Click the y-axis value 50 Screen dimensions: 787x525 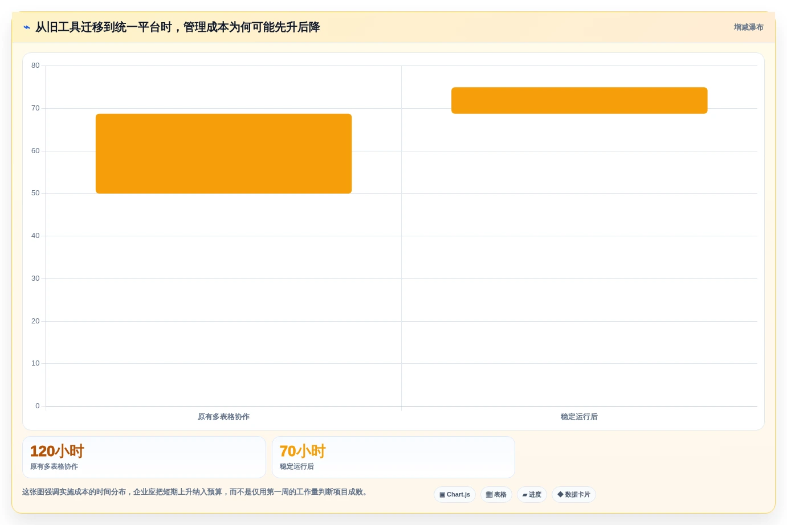pyautogui.click(x=35, y=193)
